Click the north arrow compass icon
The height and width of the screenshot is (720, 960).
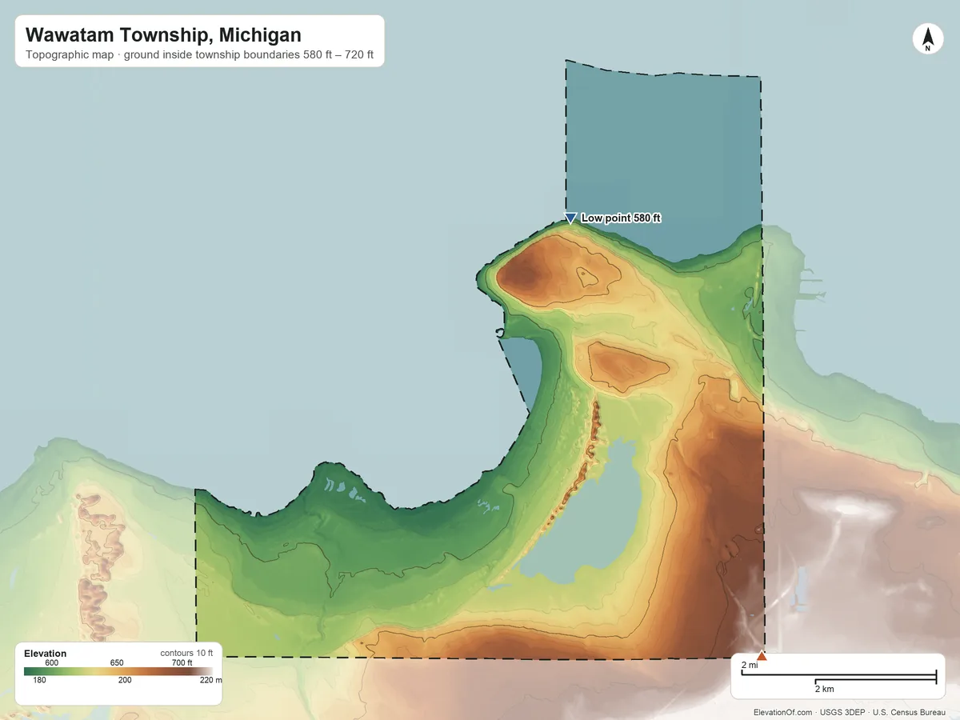coord(927,39)
